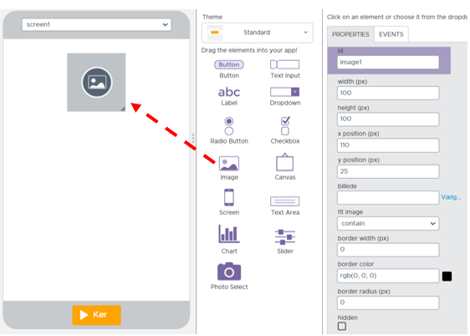
Task: Pick the Text Input element icon
Action: 284,64
